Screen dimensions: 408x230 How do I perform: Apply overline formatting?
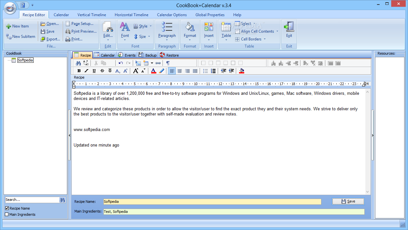click(110, 71)
